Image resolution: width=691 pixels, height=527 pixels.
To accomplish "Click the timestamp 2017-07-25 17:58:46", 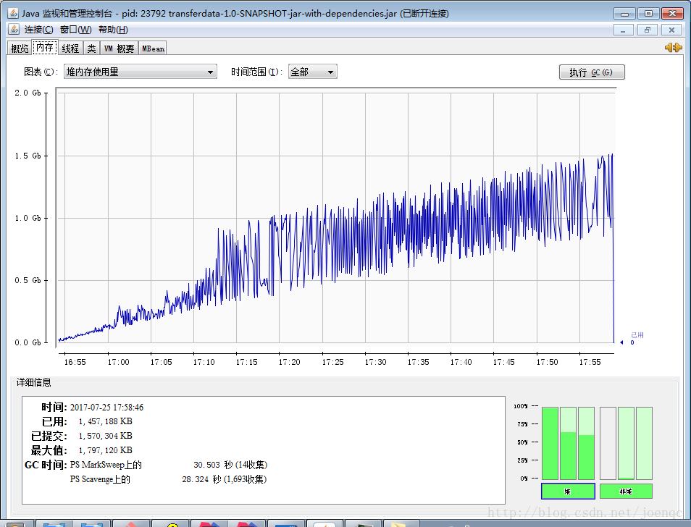I will coord(106,408).
